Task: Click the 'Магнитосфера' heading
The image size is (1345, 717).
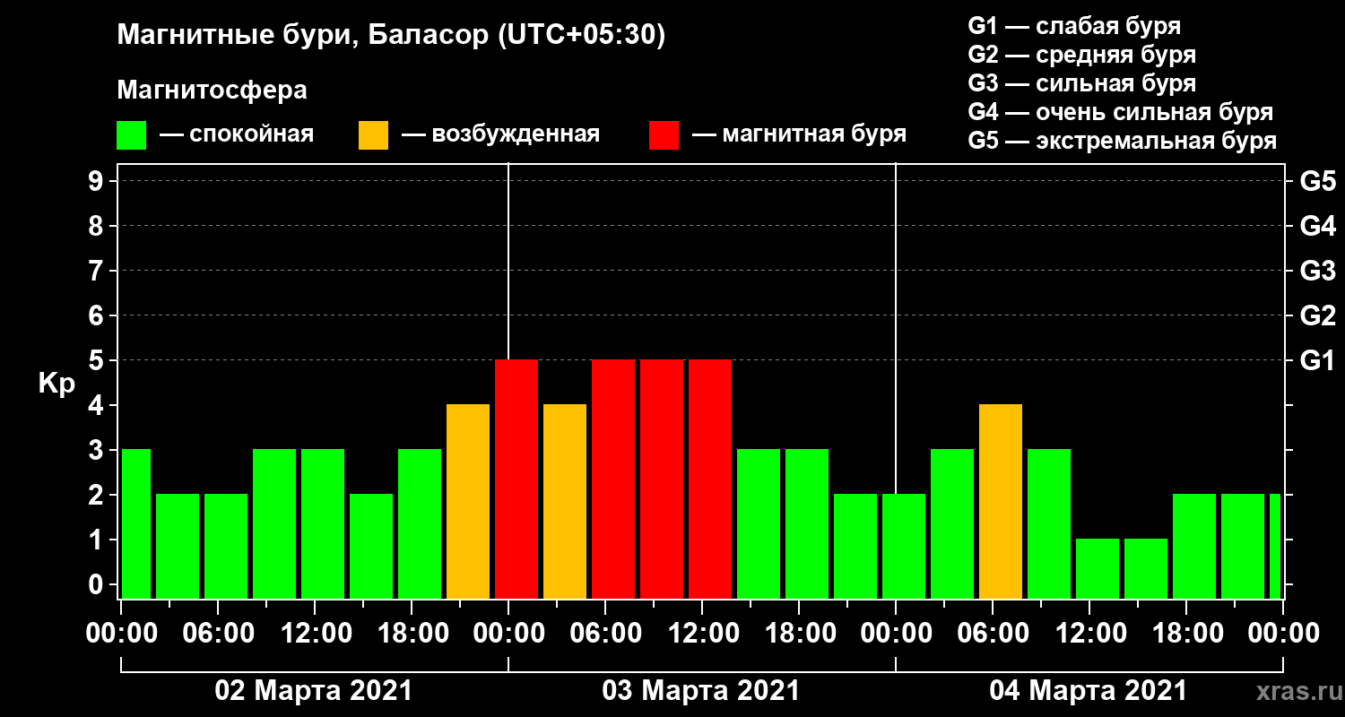Action: tap(213, 91)
